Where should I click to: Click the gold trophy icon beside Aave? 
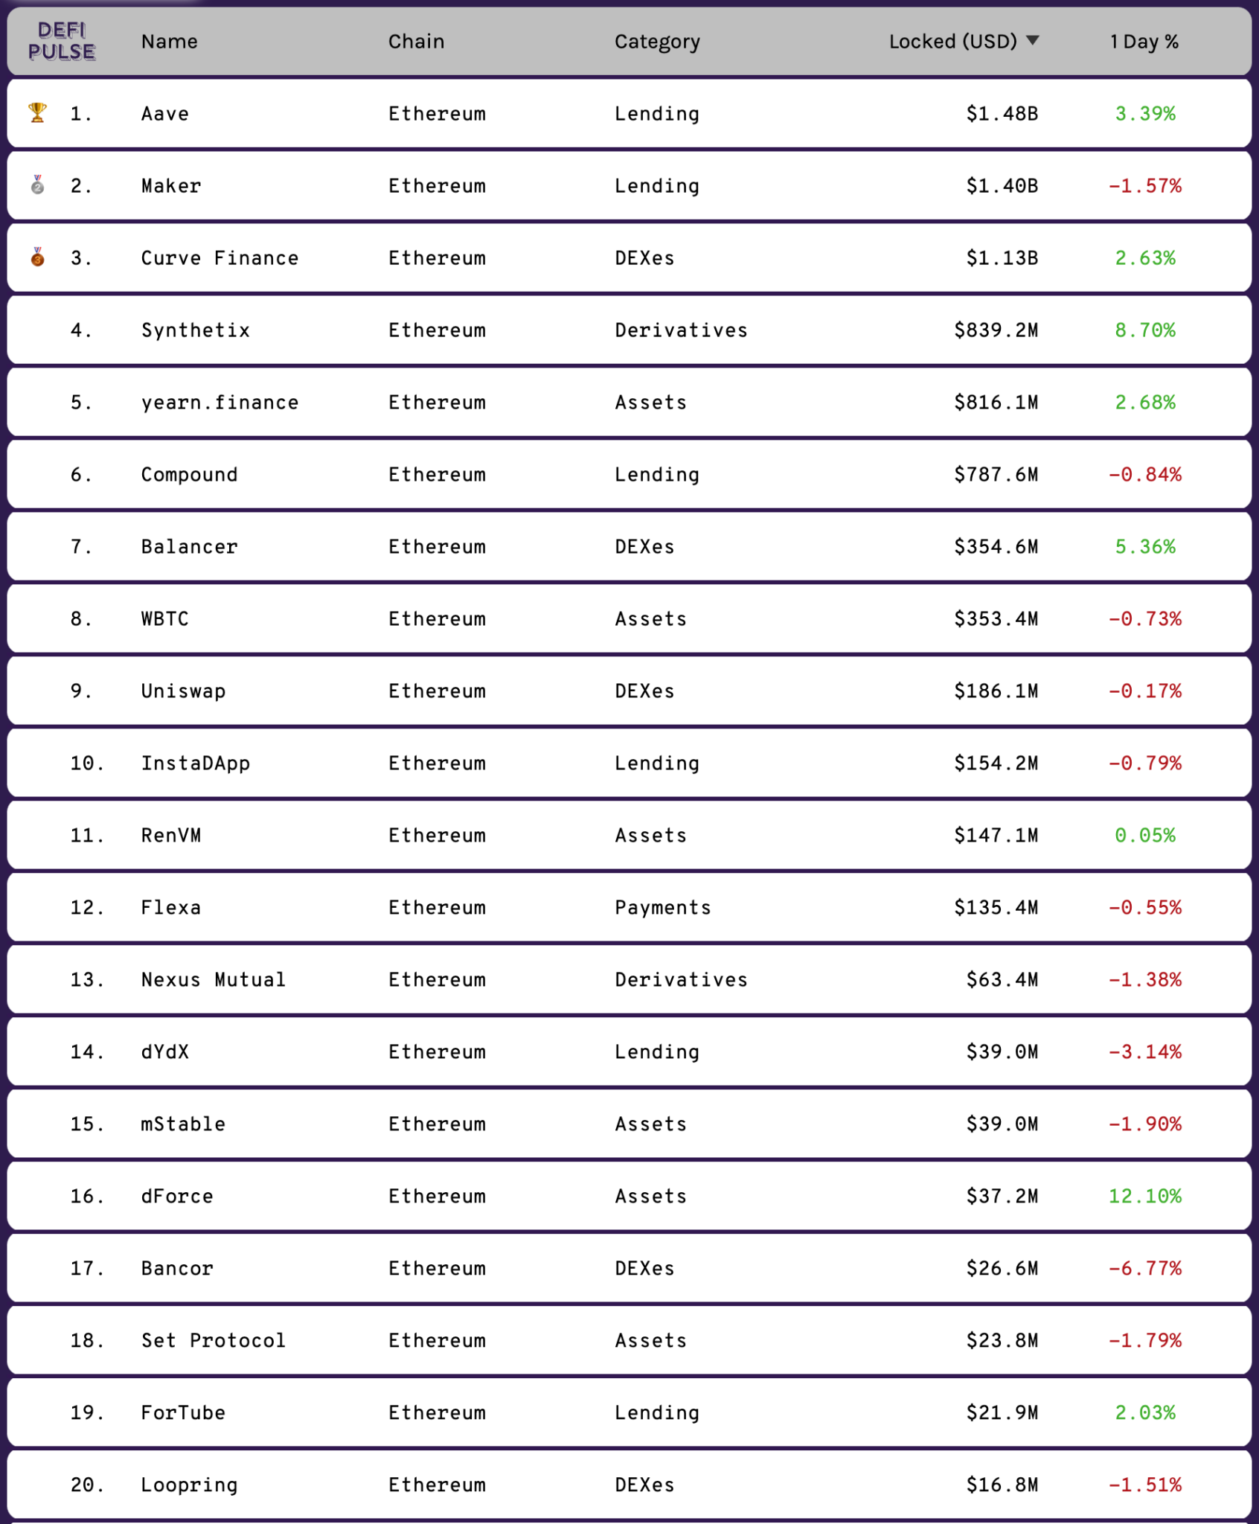click(37, 112)
